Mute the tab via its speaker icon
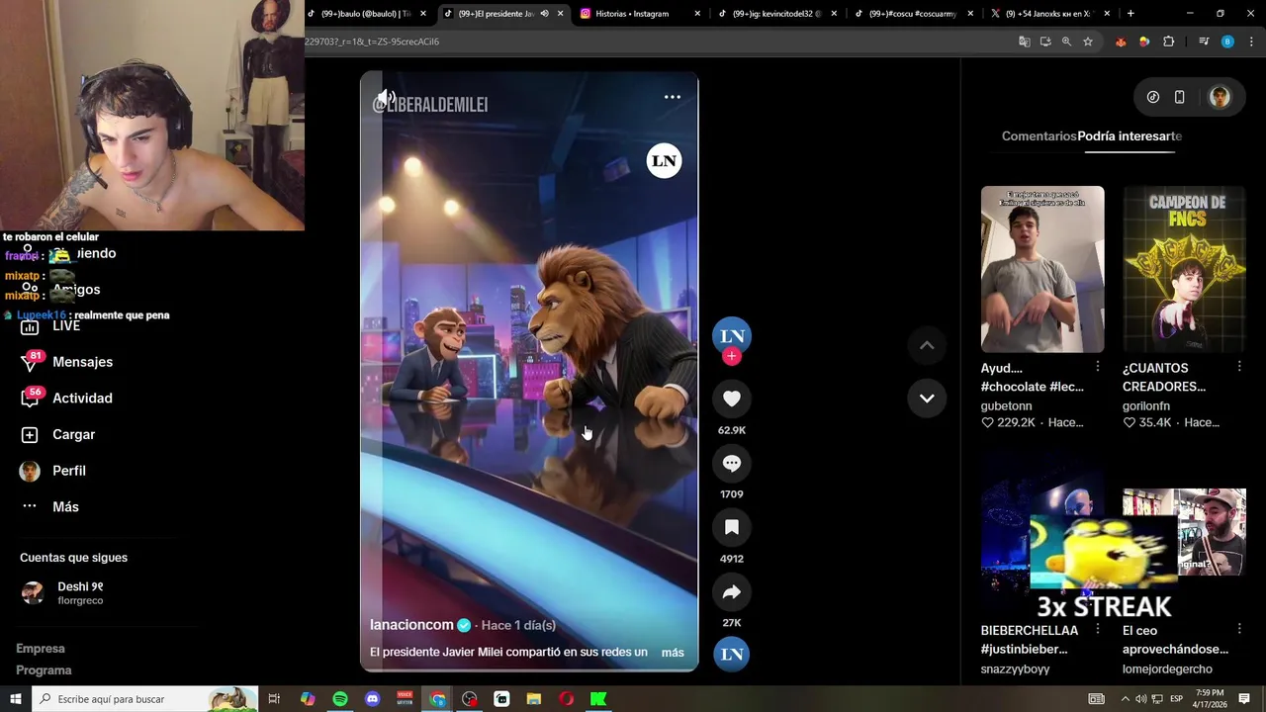The image size is (1266, 712). point(544,14)
